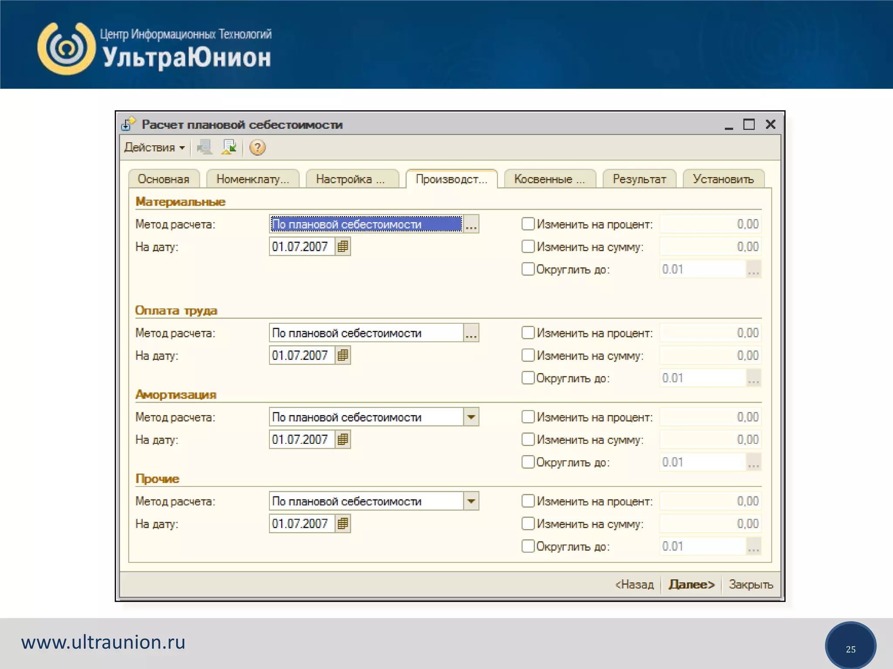This screenshot has width=893, height=669.
Task: Switch to the Основная tab
Action: point(164,179)
